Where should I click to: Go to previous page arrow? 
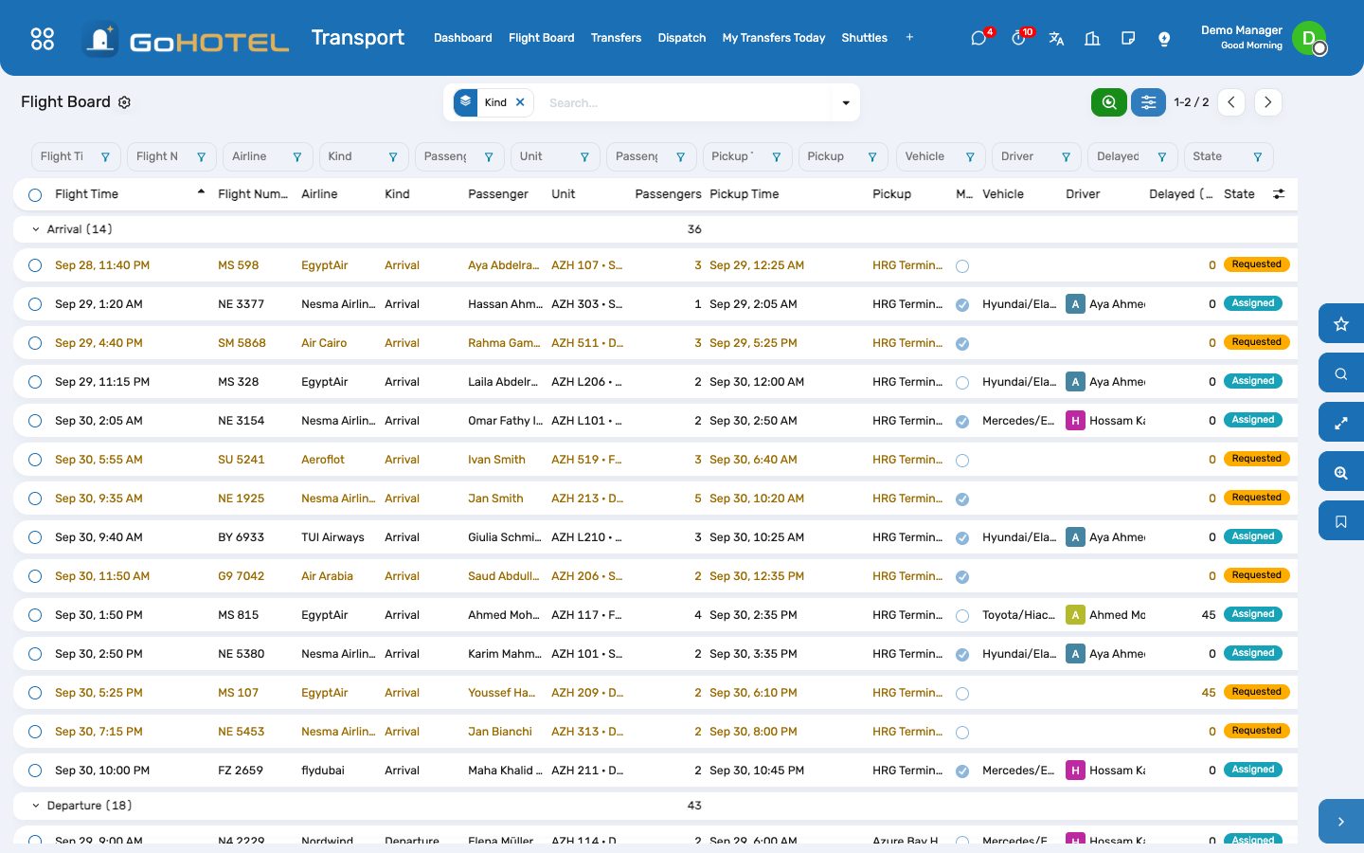point(1230,102)
